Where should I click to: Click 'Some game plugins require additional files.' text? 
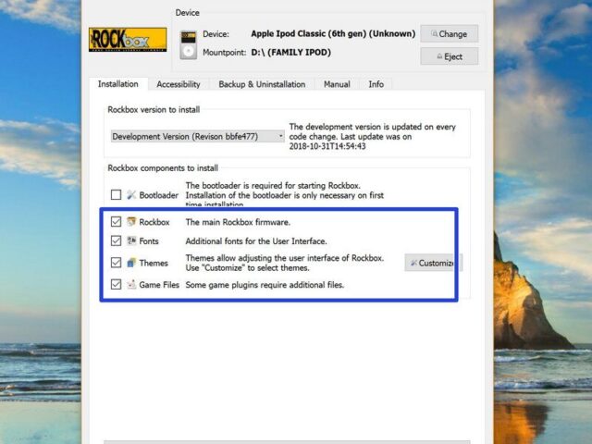point(265,285)
